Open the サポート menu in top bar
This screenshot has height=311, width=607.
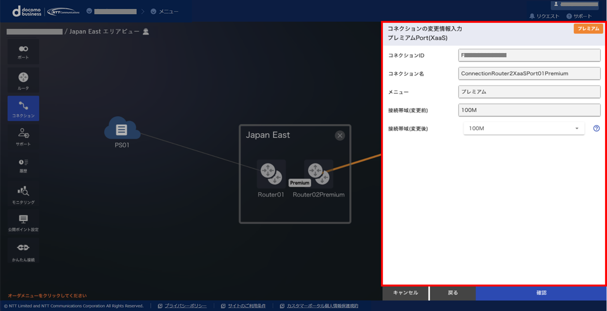click(x=579, y=16)
